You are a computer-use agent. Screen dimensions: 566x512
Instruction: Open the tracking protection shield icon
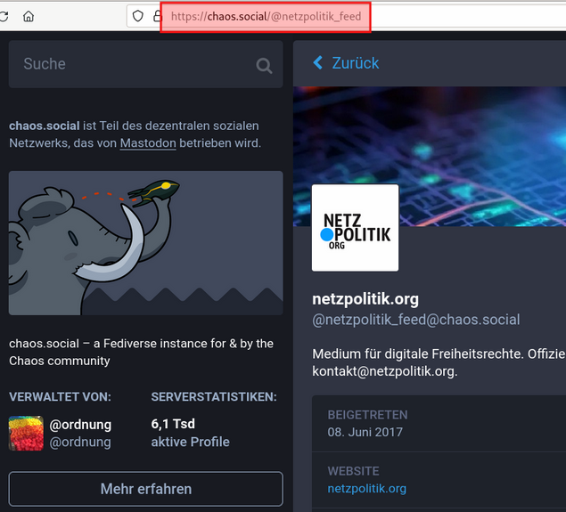coord(137,16)
